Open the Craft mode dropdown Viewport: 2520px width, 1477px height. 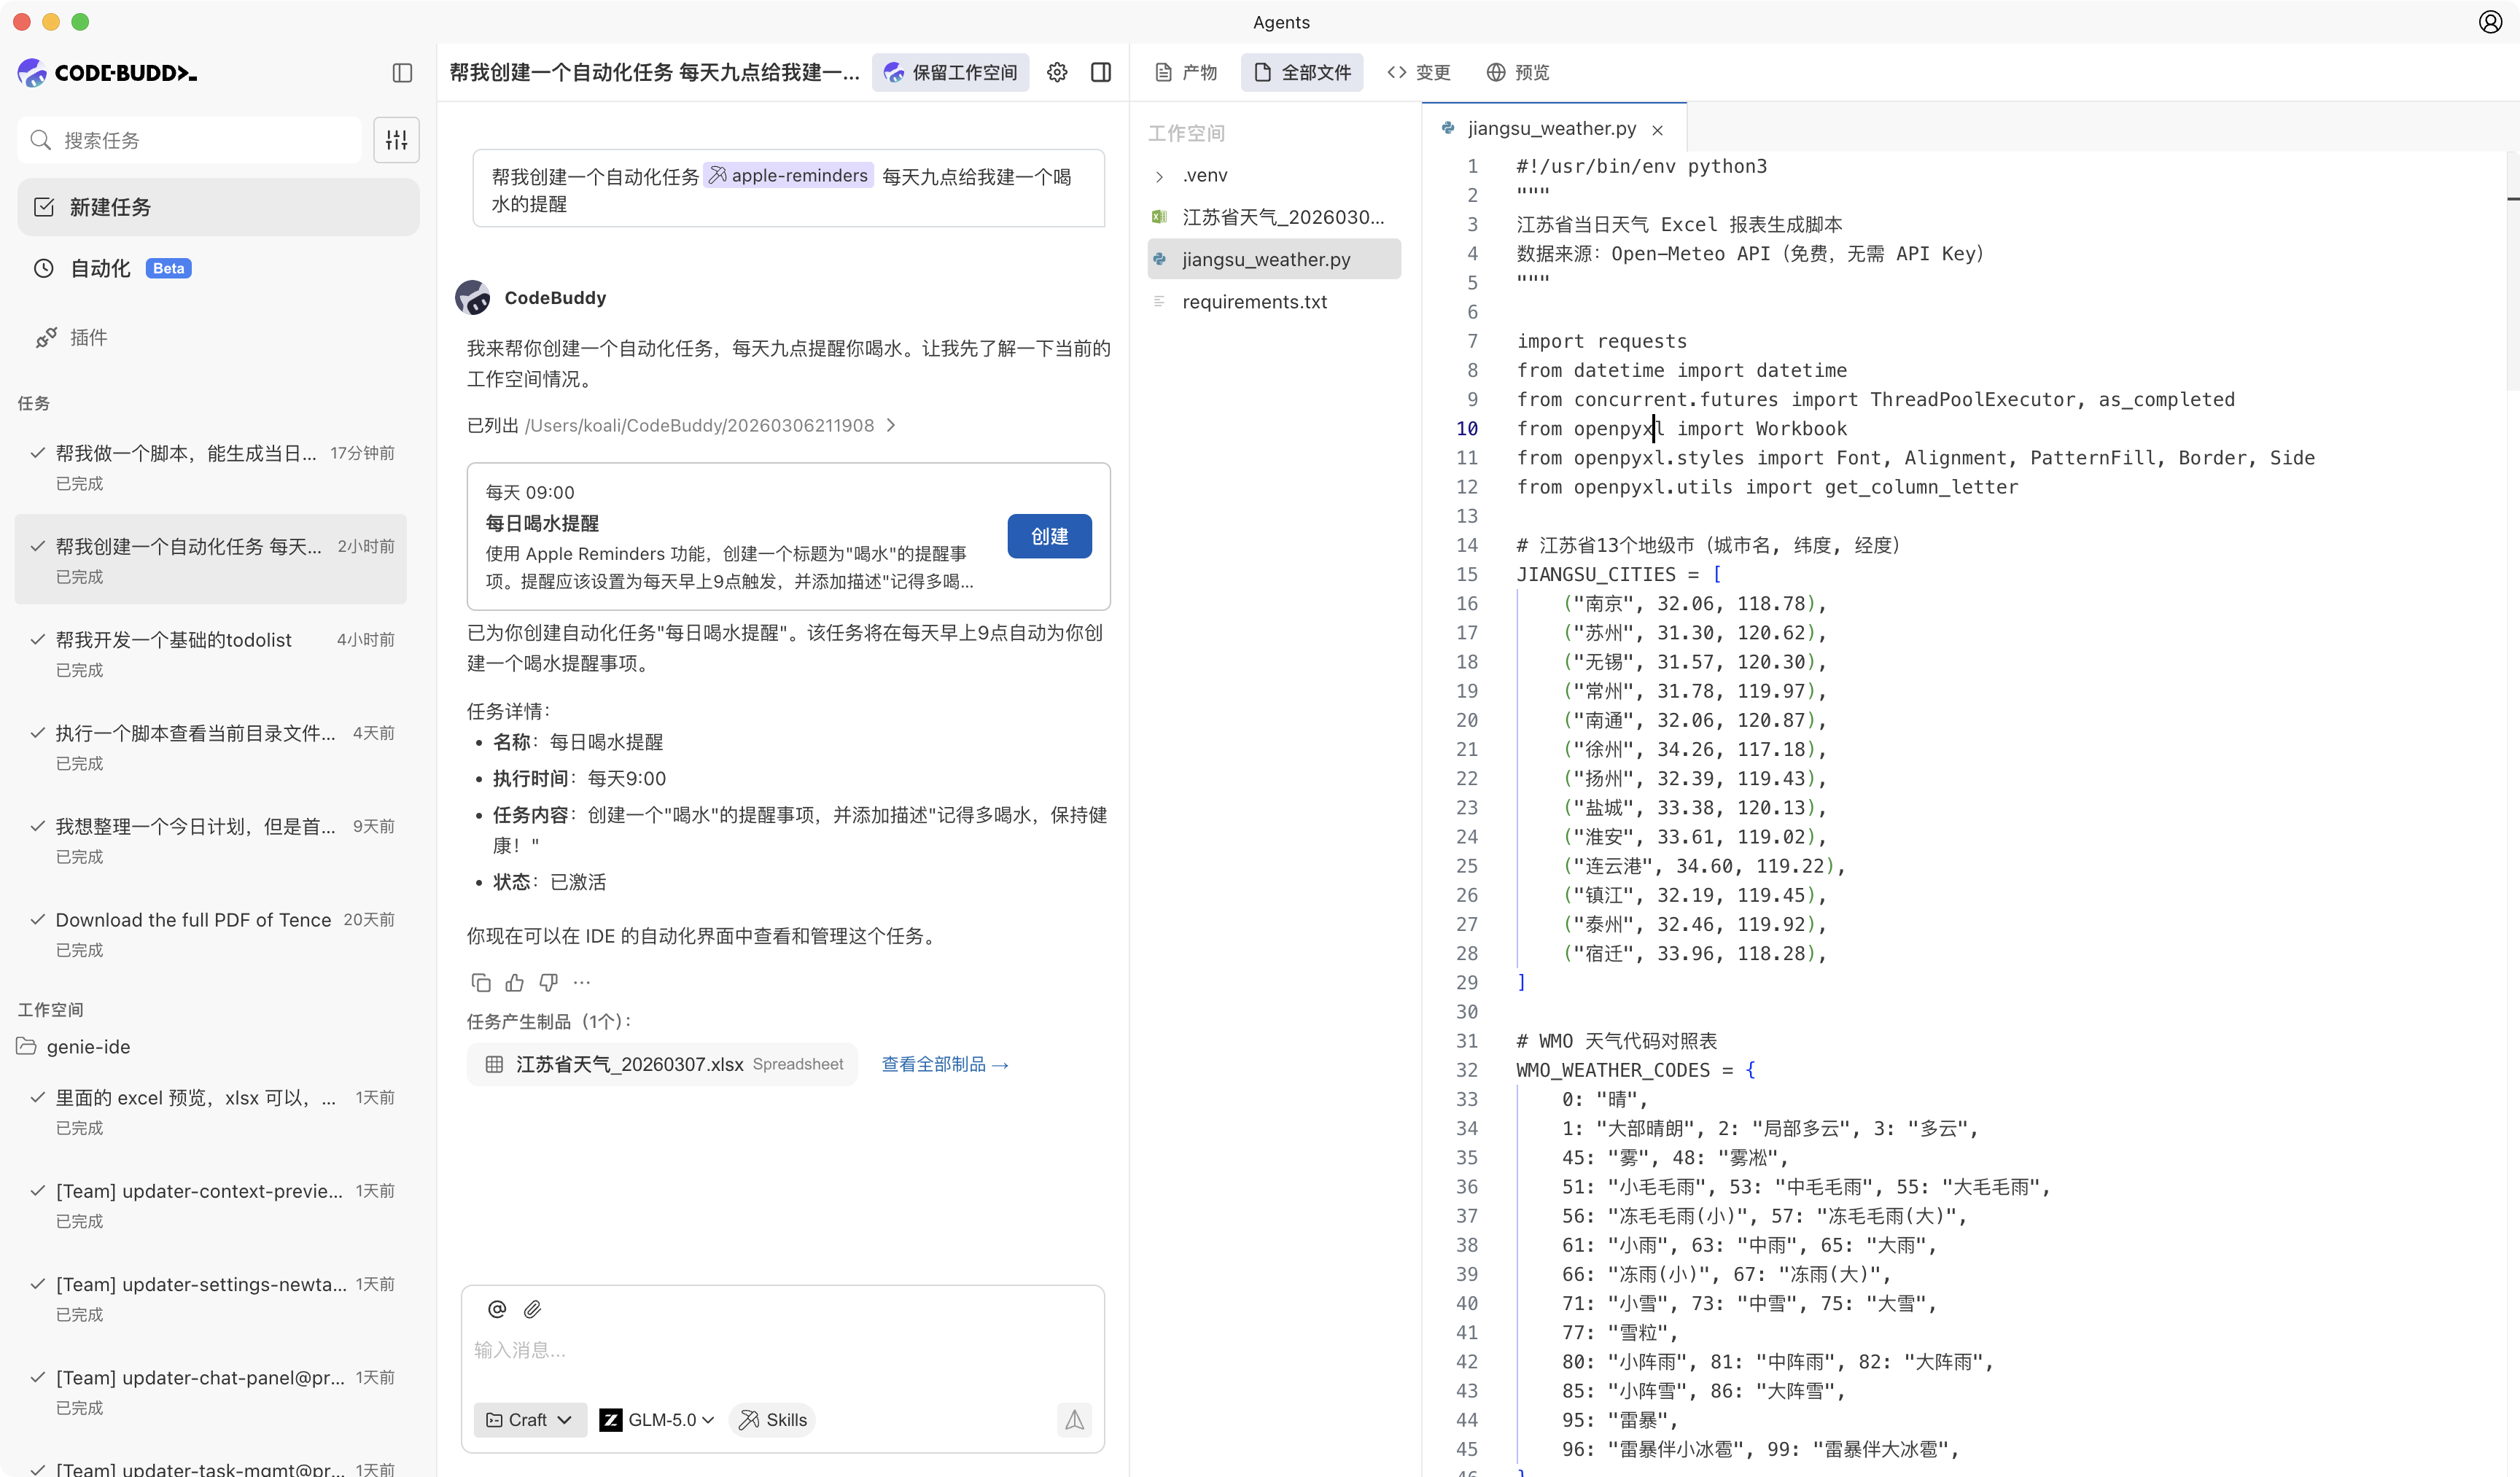coord(530,1420)
